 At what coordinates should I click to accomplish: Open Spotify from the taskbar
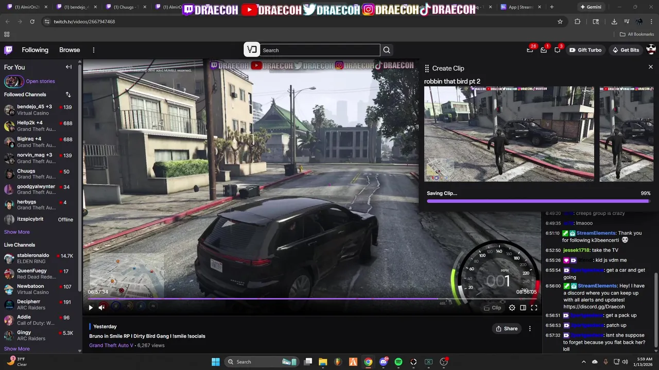398,362
